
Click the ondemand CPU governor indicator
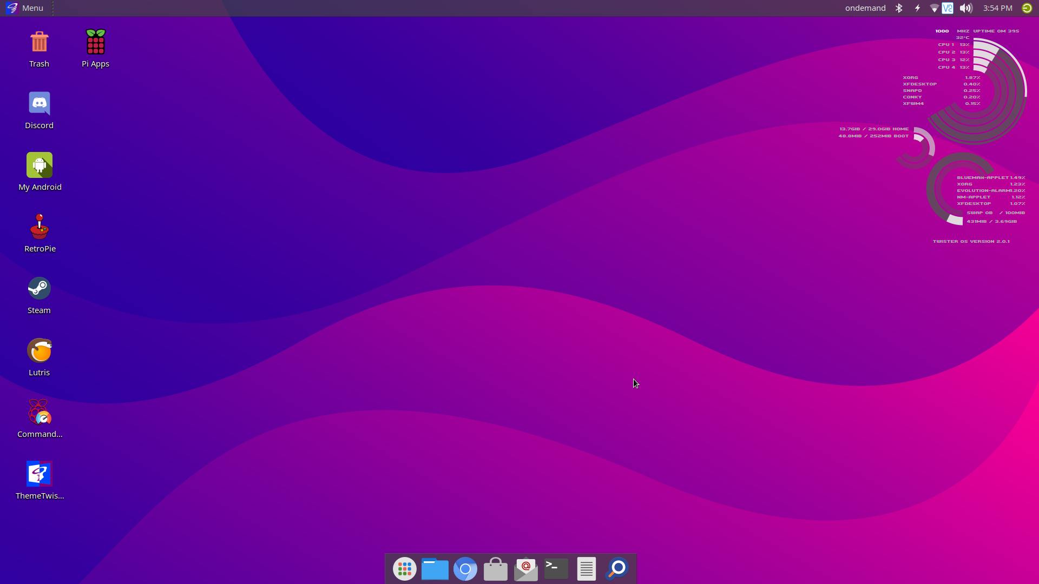click(x=865, y=8)
